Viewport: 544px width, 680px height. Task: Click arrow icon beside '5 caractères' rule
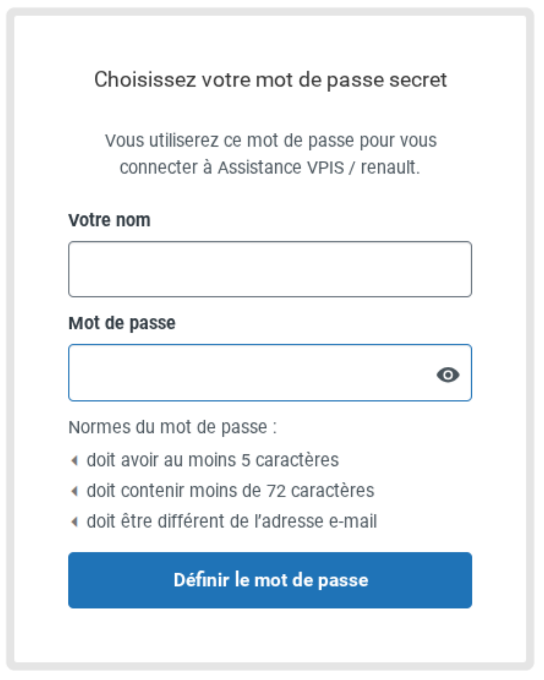(75, 460)
